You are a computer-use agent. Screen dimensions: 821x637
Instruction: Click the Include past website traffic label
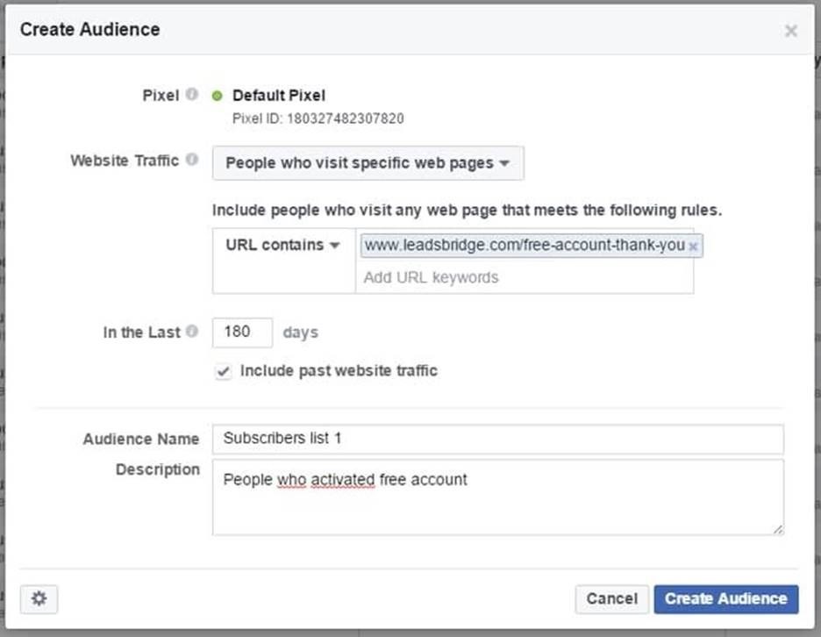339,370
